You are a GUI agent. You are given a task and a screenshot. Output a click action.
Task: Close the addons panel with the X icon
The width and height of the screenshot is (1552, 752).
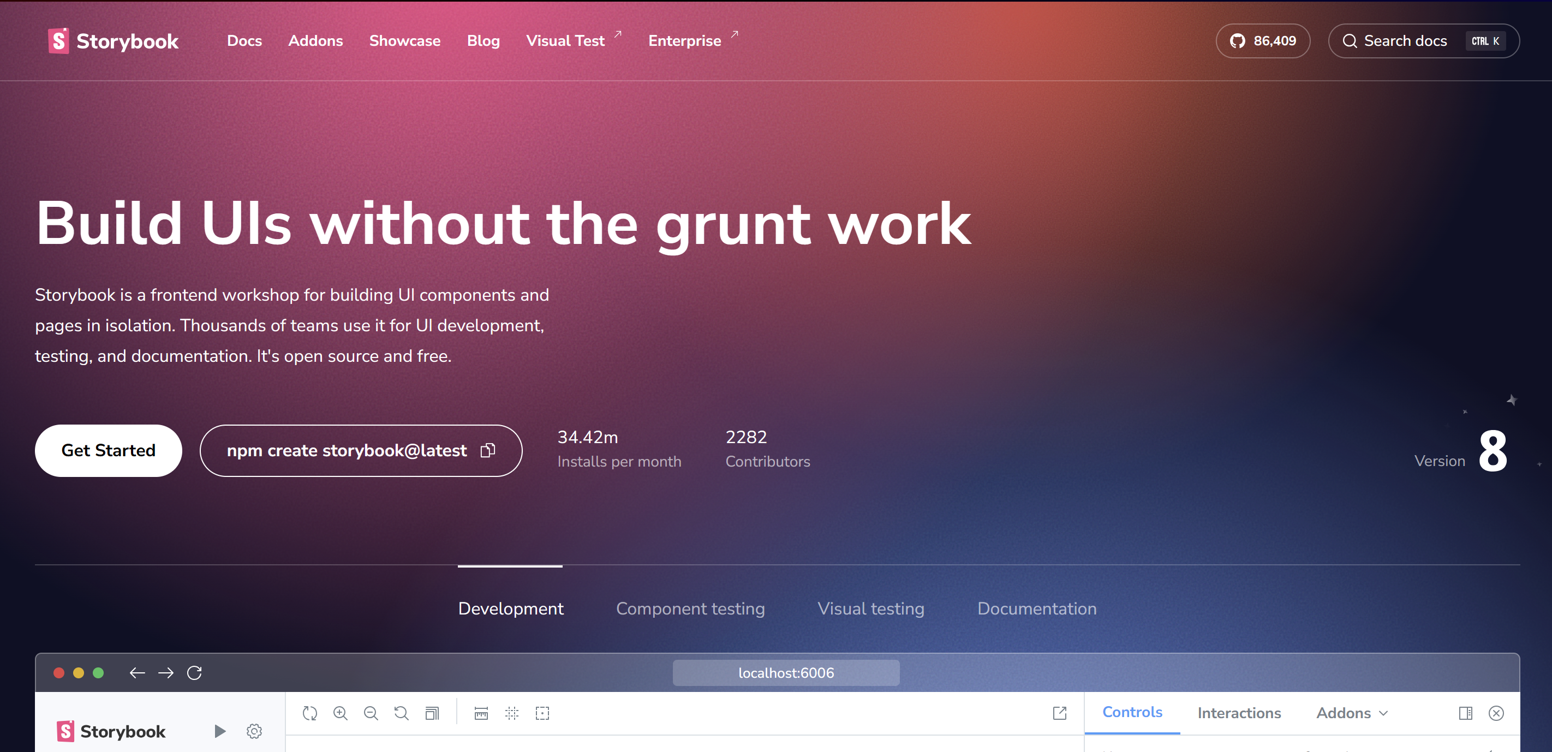point(1496,713)
